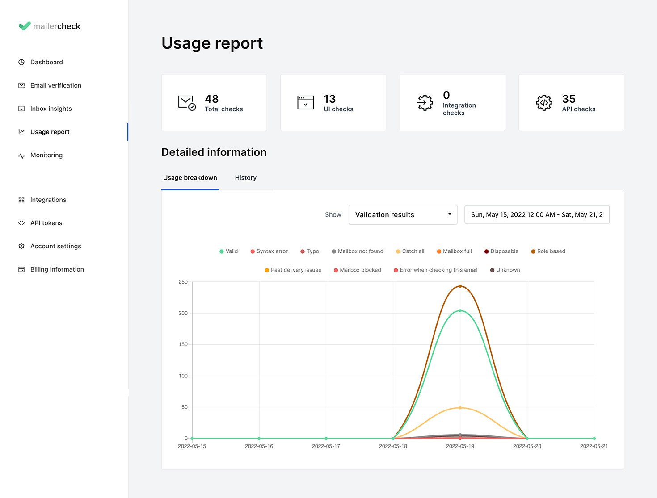This screenshot has width=657, height=498.
Task: Open the Dashboard page
Action: pyautogui.click(x=46, y=62)
